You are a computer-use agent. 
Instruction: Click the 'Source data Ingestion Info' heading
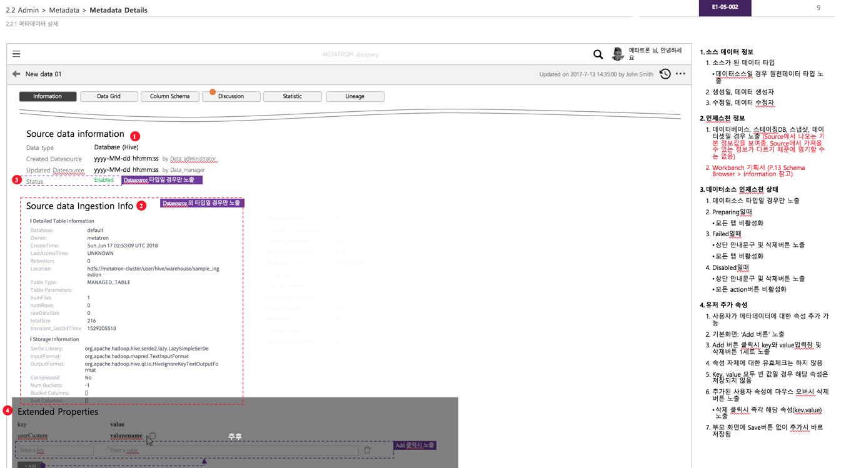79,206
